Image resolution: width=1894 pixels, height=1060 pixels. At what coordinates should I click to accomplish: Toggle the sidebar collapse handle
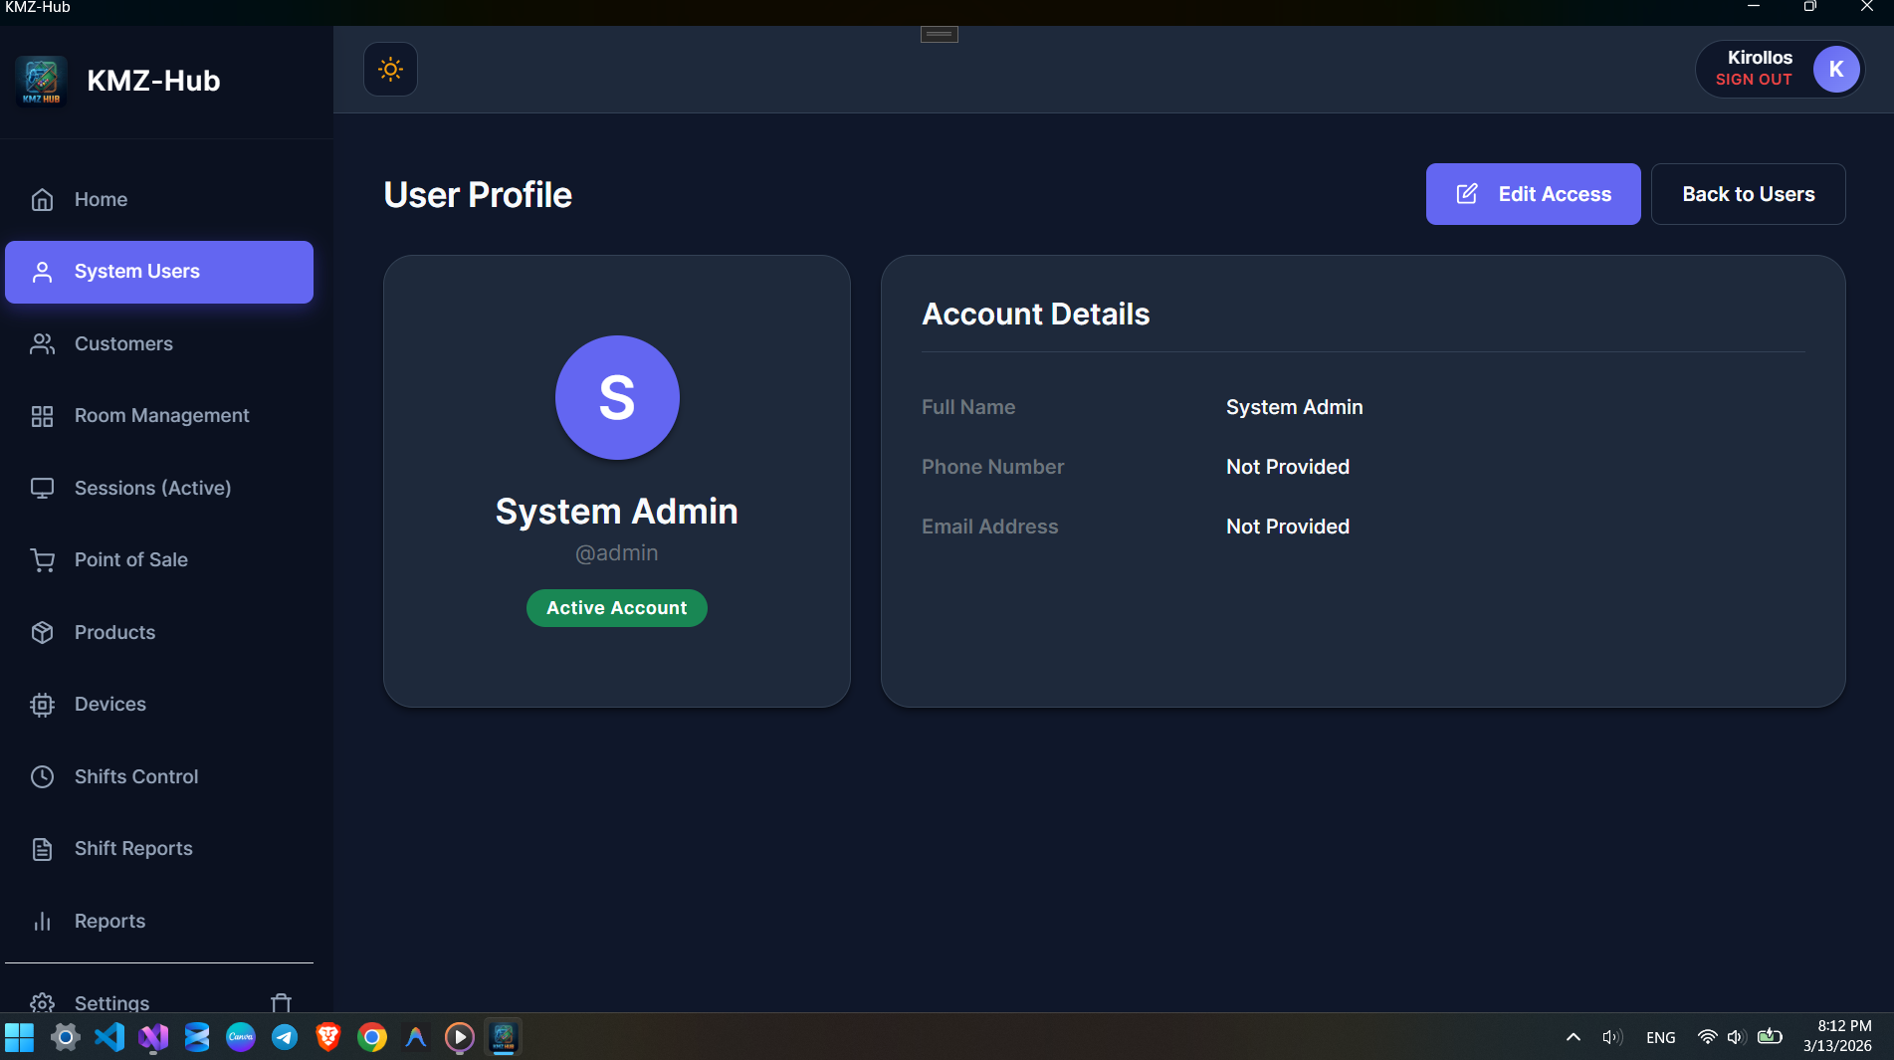coord(938,33)
